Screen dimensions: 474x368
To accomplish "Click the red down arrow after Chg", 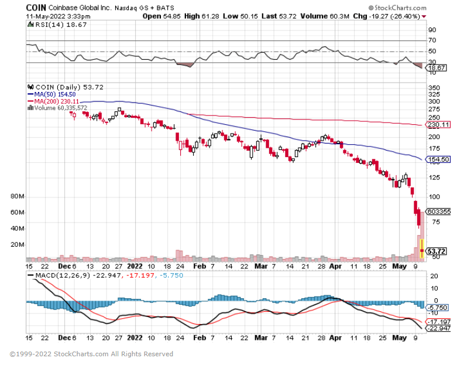I will 424,16.
